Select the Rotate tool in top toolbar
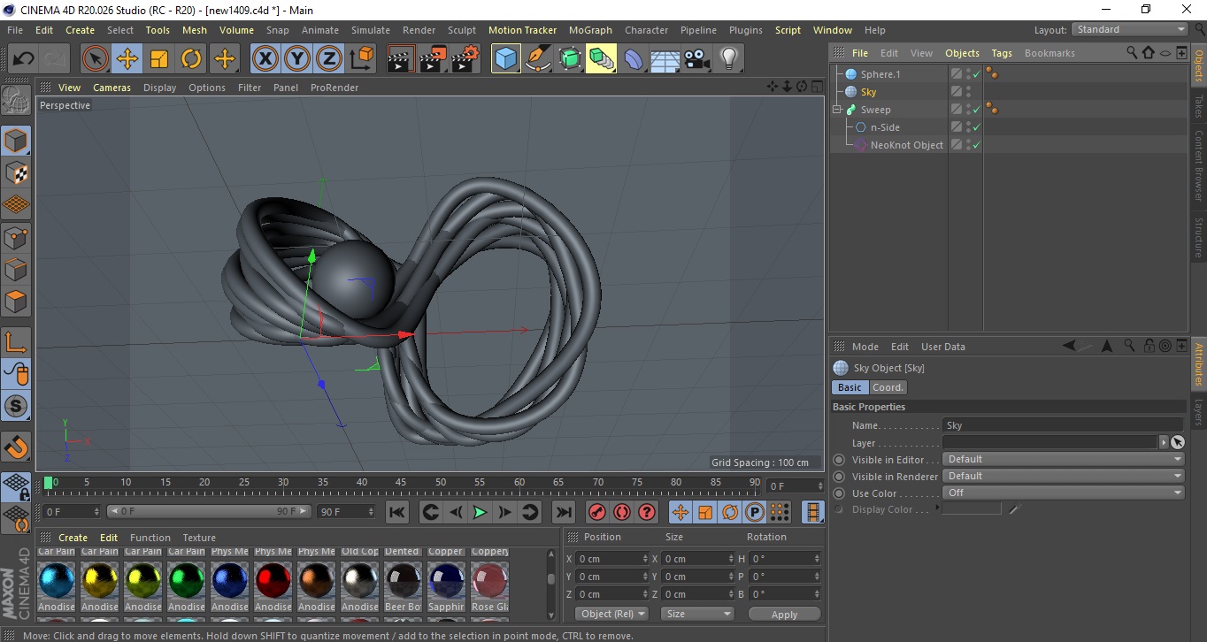 pos(191,59)
